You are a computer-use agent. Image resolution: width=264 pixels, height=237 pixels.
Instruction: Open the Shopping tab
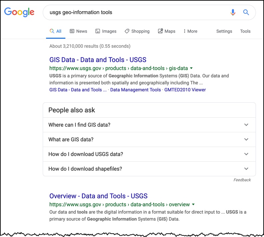pyautogui.click(x=137, y=31)
